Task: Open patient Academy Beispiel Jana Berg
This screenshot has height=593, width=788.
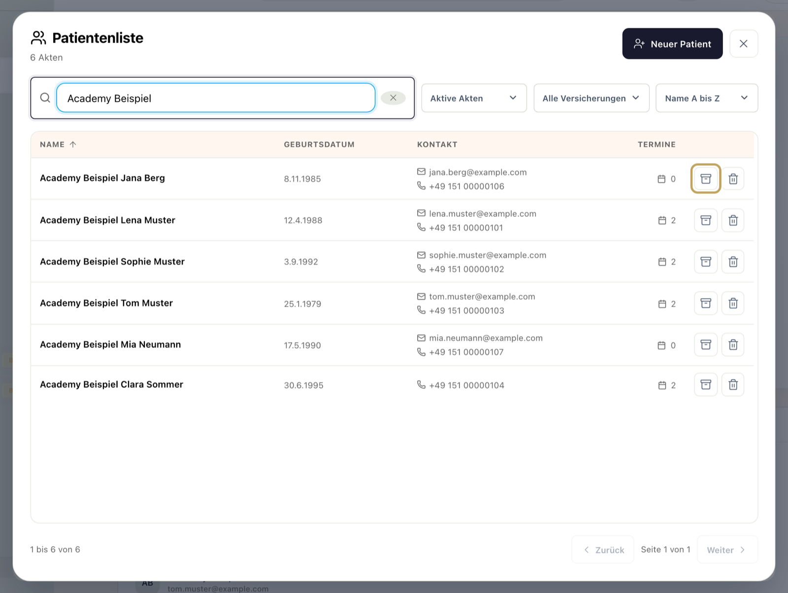Action: pyautogui.click(x=102, y=178)
